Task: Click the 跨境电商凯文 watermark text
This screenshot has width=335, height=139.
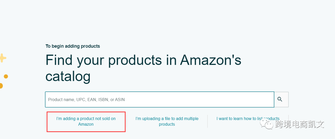Action: click(x=300, y=124)
